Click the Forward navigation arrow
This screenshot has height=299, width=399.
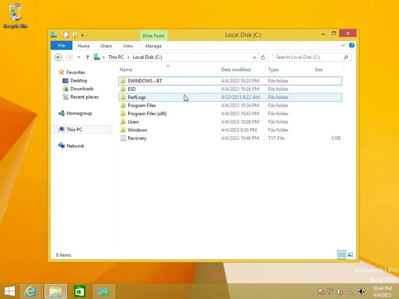69,57
